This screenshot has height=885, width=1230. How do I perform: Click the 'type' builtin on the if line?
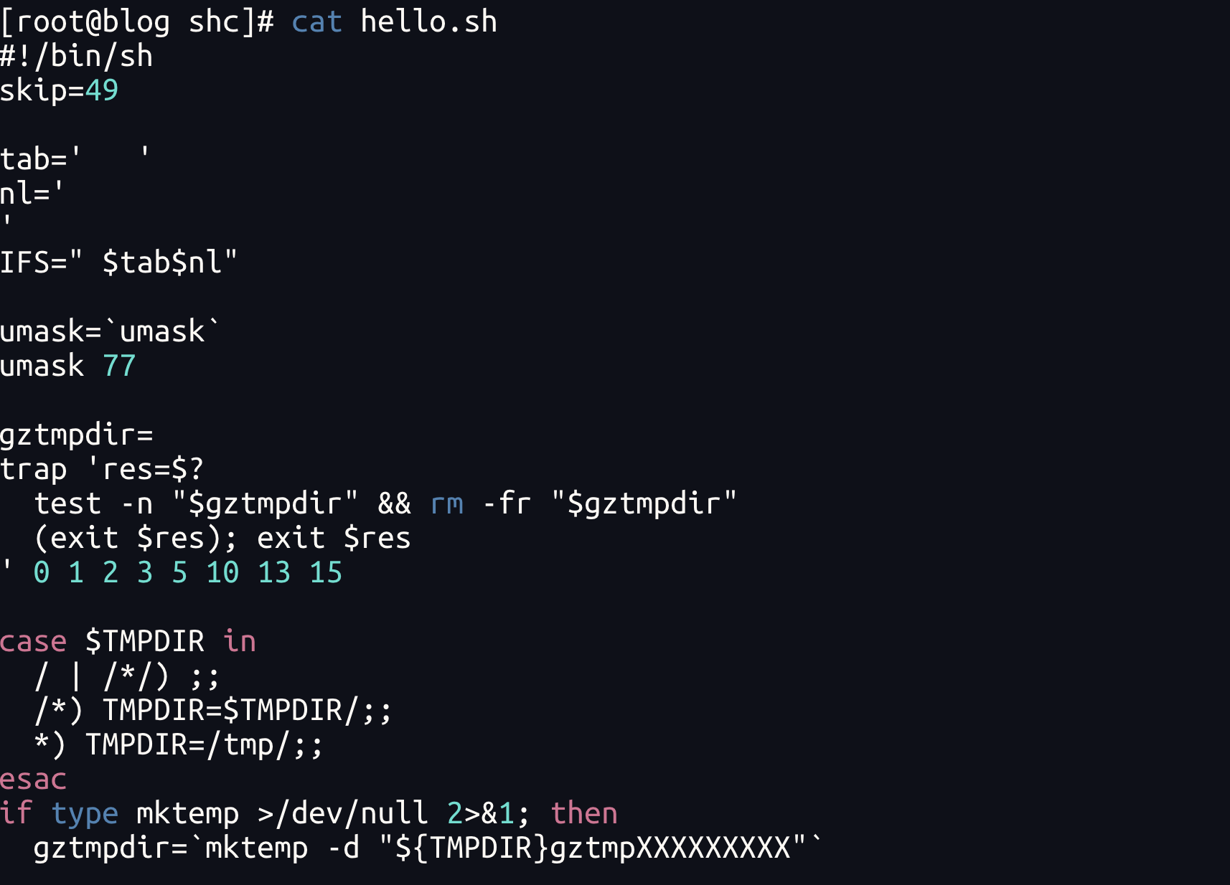85,814
